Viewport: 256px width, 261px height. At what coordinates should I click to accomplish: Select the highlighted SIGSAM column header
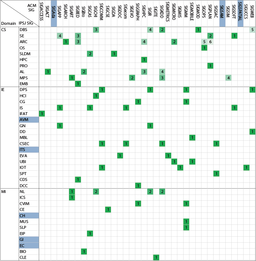(222, 14)
